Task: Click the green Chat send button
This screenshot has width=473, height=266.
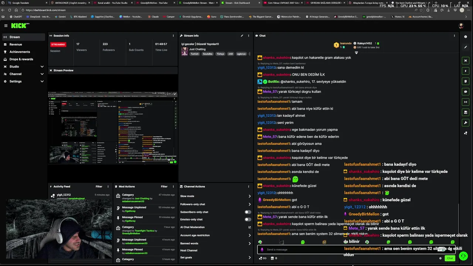Action: 450,258
